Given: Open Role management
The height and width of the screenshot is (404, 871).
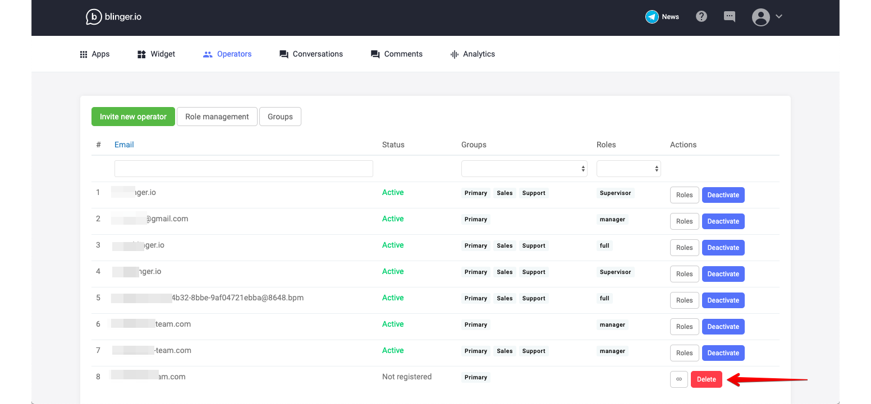Looking at the screenshot, I should tap(217, 117).
